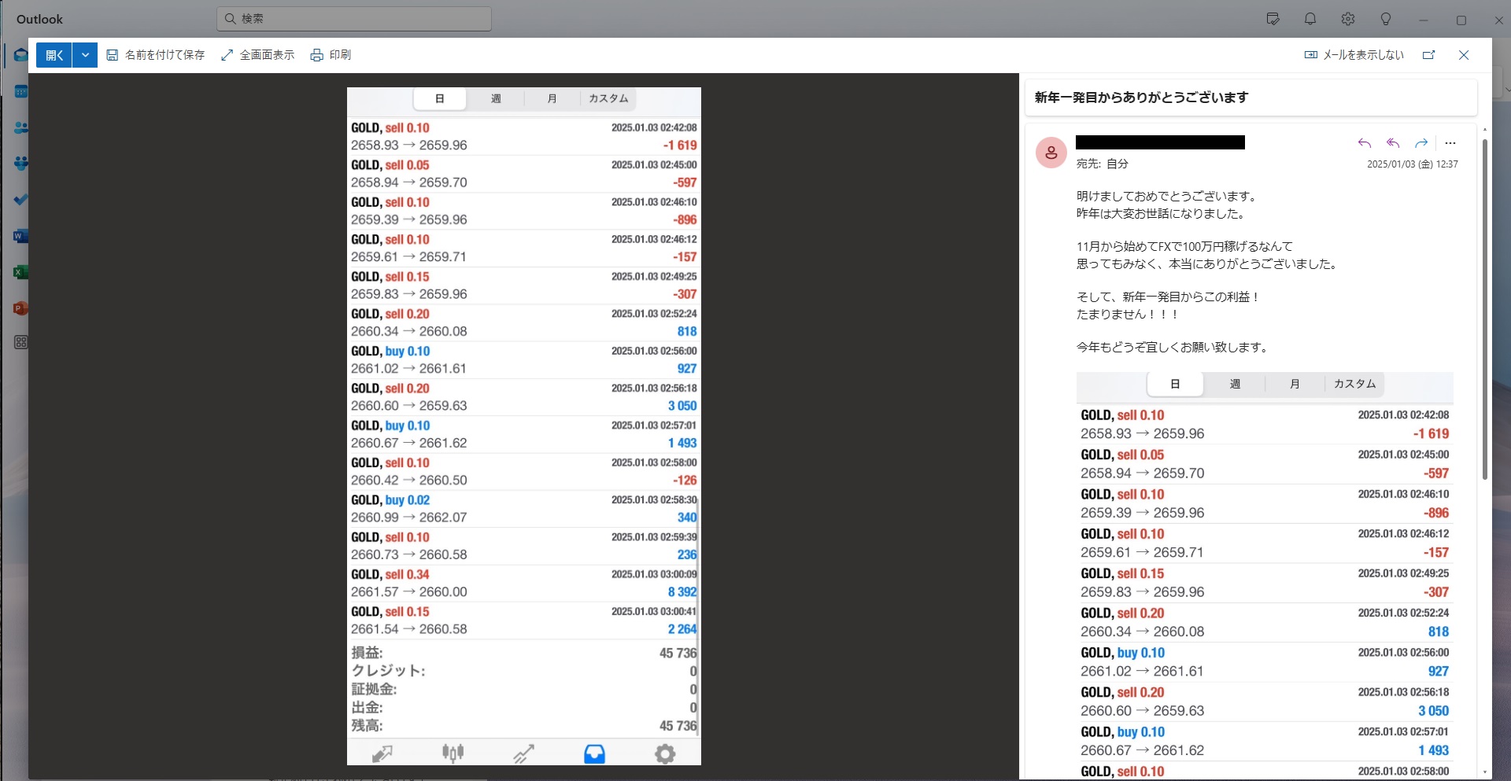Viewport: 1511px width, 781px height.
Task: Click the sender avatar icon
Action: 1051,153
